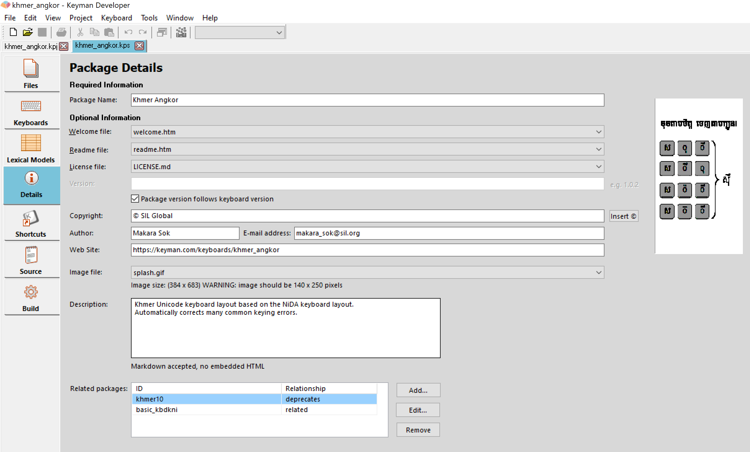The image size is (750, 452).
Task: Select the khmer10 related package row
Action: pyautogui.click(x=254, y=399)
